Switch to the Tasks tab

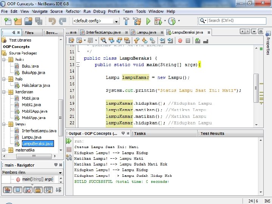[x=140, y=133]
